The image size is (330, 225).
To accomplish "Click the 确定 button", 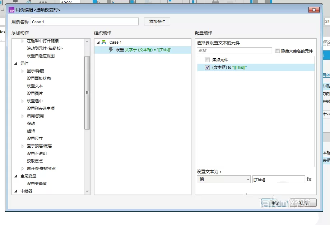I will coord(275,202).
